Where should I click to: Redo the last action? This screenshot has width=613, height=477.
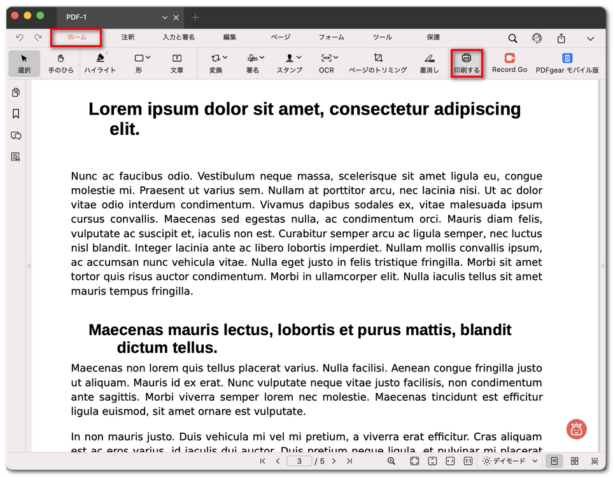coord(38,38)
